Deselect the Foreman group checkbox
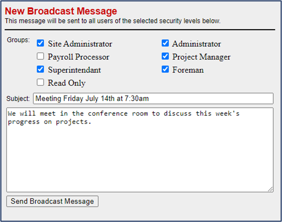The height and width of the screenshot is (222, 282). point(165,70)
